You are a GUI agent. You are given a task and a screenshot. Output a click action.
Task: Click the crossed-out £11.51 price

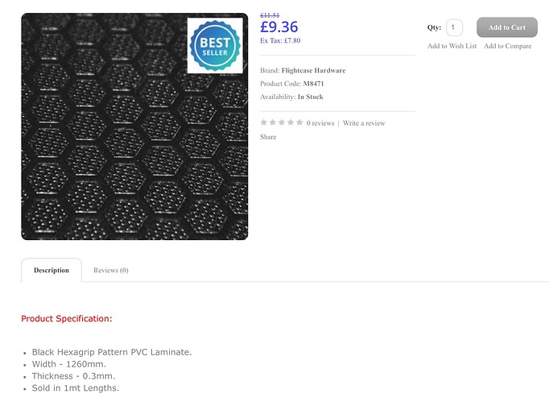coord(270,15)
